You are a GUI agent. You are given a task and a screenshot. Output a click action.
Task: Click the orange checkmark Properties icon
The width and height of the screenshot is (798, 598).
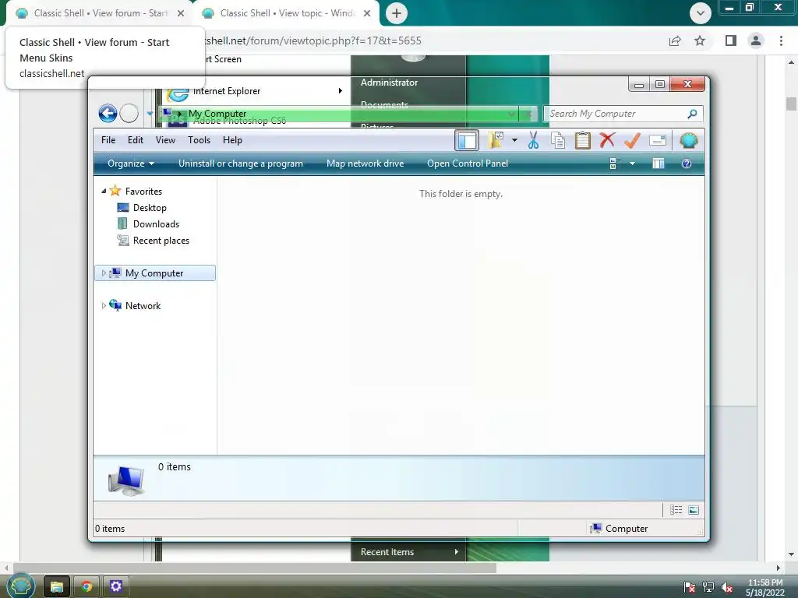point(632,140)
